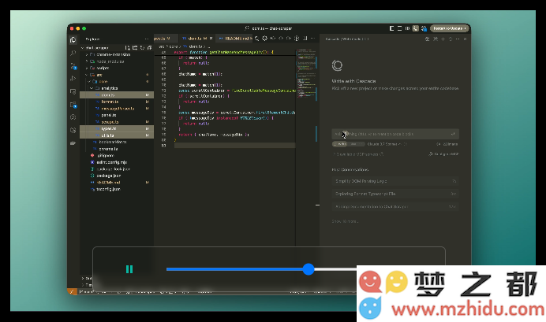Open the Docker whale view in activity bar
Screen dimensions: 546x322
click(x=73, y=142)
